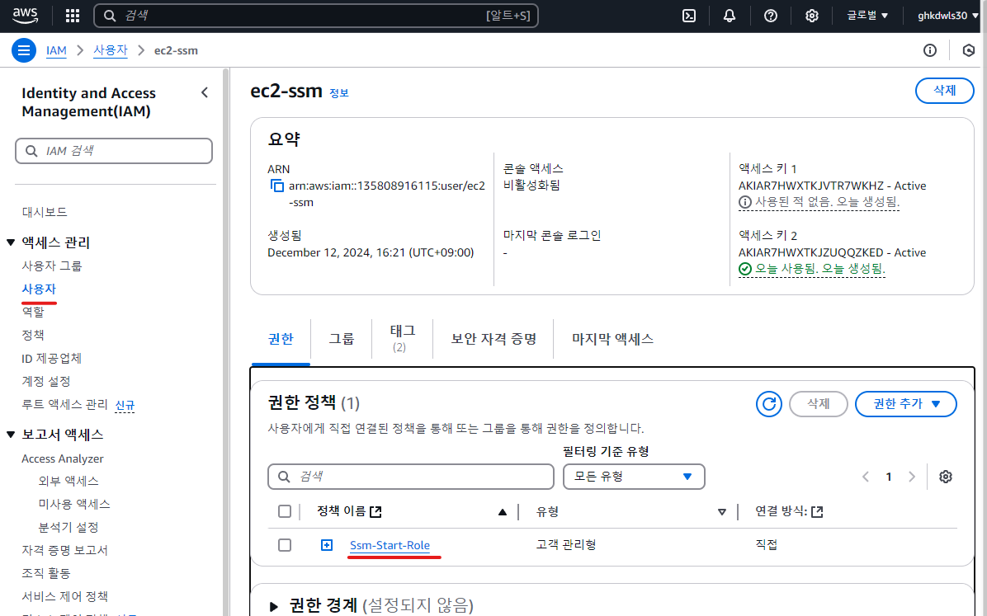This screenshot has height=616, width=987.
Task: Open the 정보 link next to ec2-ssm
Action: 338,93
